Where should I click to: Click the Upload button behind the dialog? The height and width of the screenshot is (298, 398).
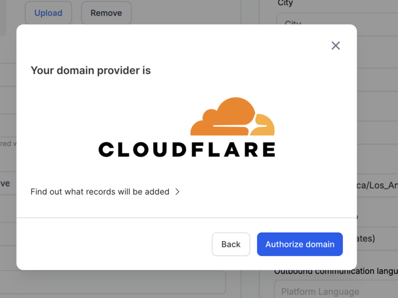click(48, 13)
